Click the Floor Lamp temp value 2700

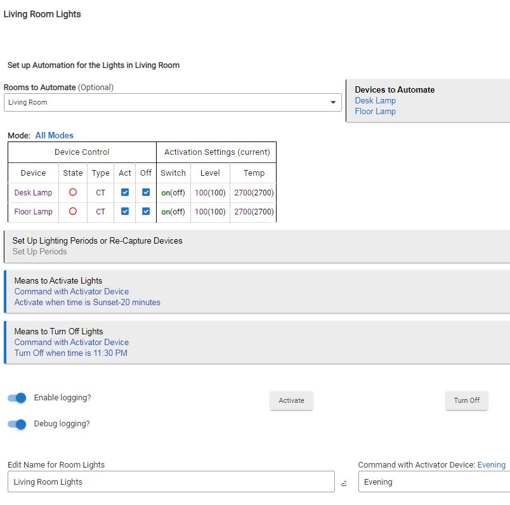(242, 211)
